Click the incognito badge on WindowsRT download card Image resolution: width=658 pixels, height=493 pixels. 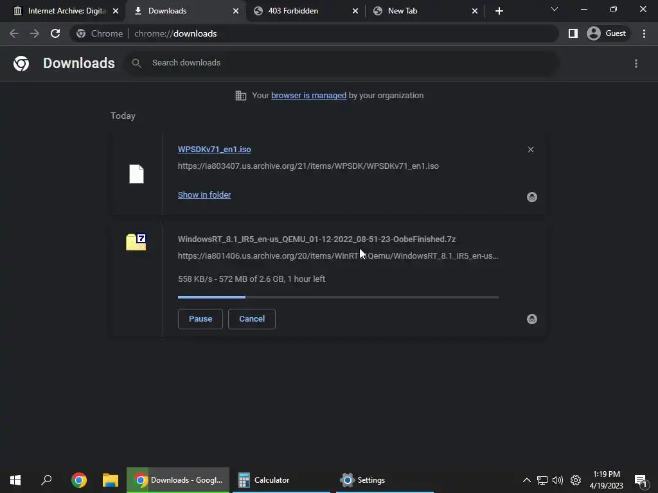pyautogui.click(x=531, y=319)
